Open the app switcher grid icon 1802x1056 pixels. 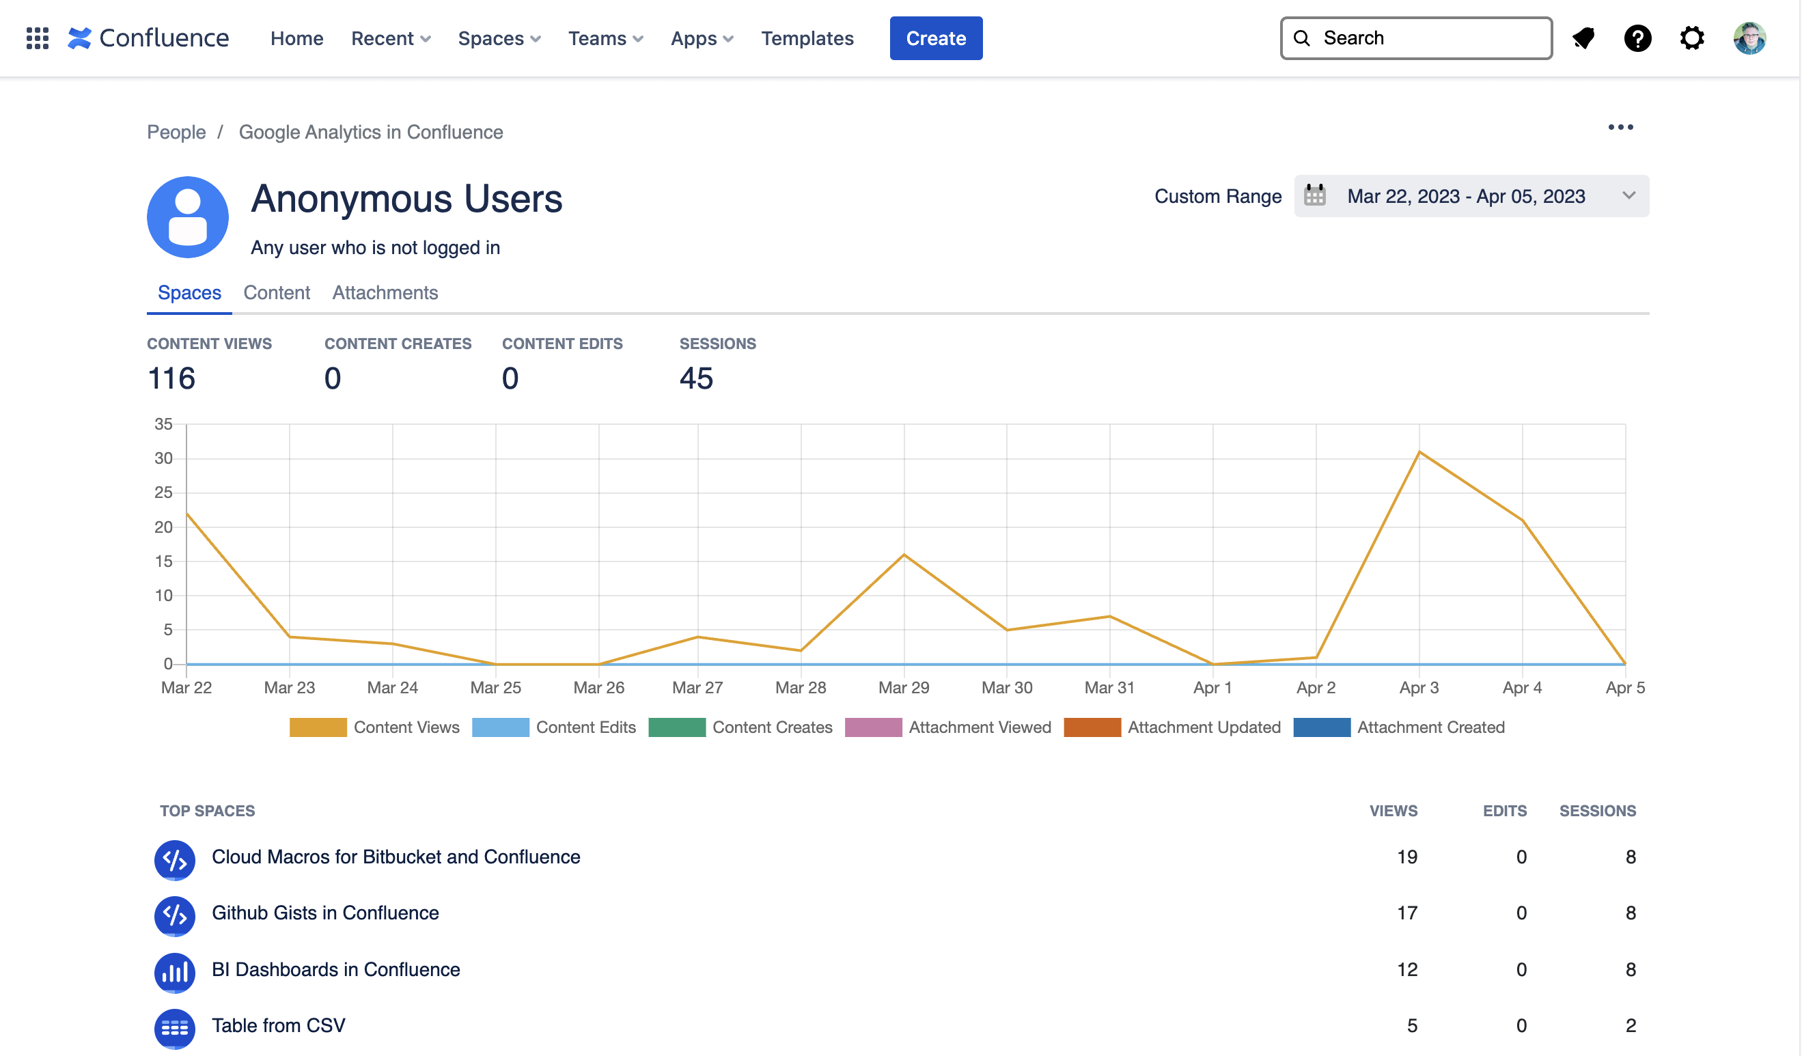tap(37, 38)
